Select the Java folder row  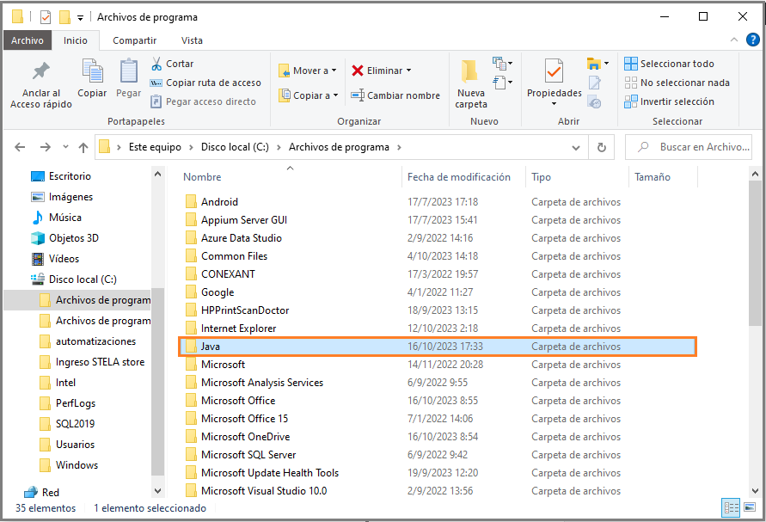(x=438, y=347)
